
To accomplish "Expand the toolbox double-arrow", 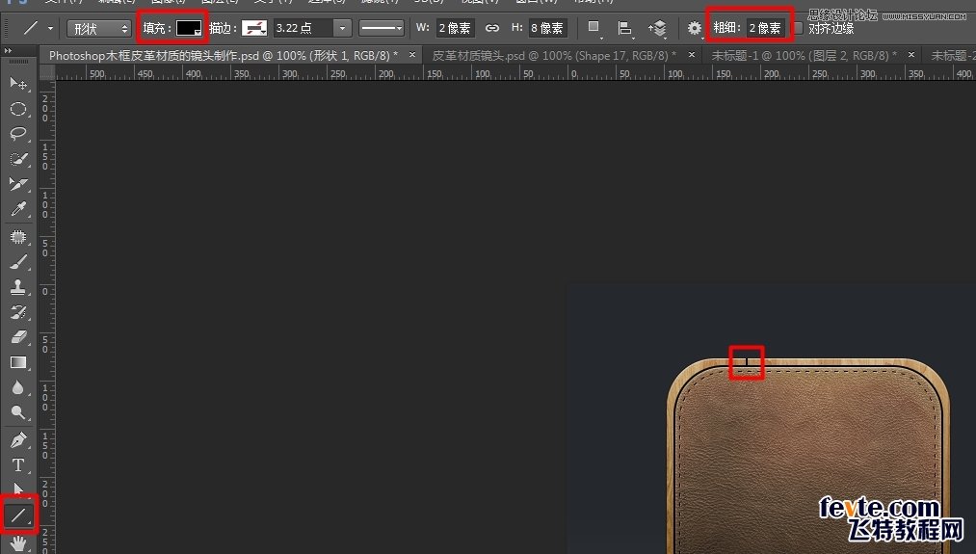I will point(8,50).
